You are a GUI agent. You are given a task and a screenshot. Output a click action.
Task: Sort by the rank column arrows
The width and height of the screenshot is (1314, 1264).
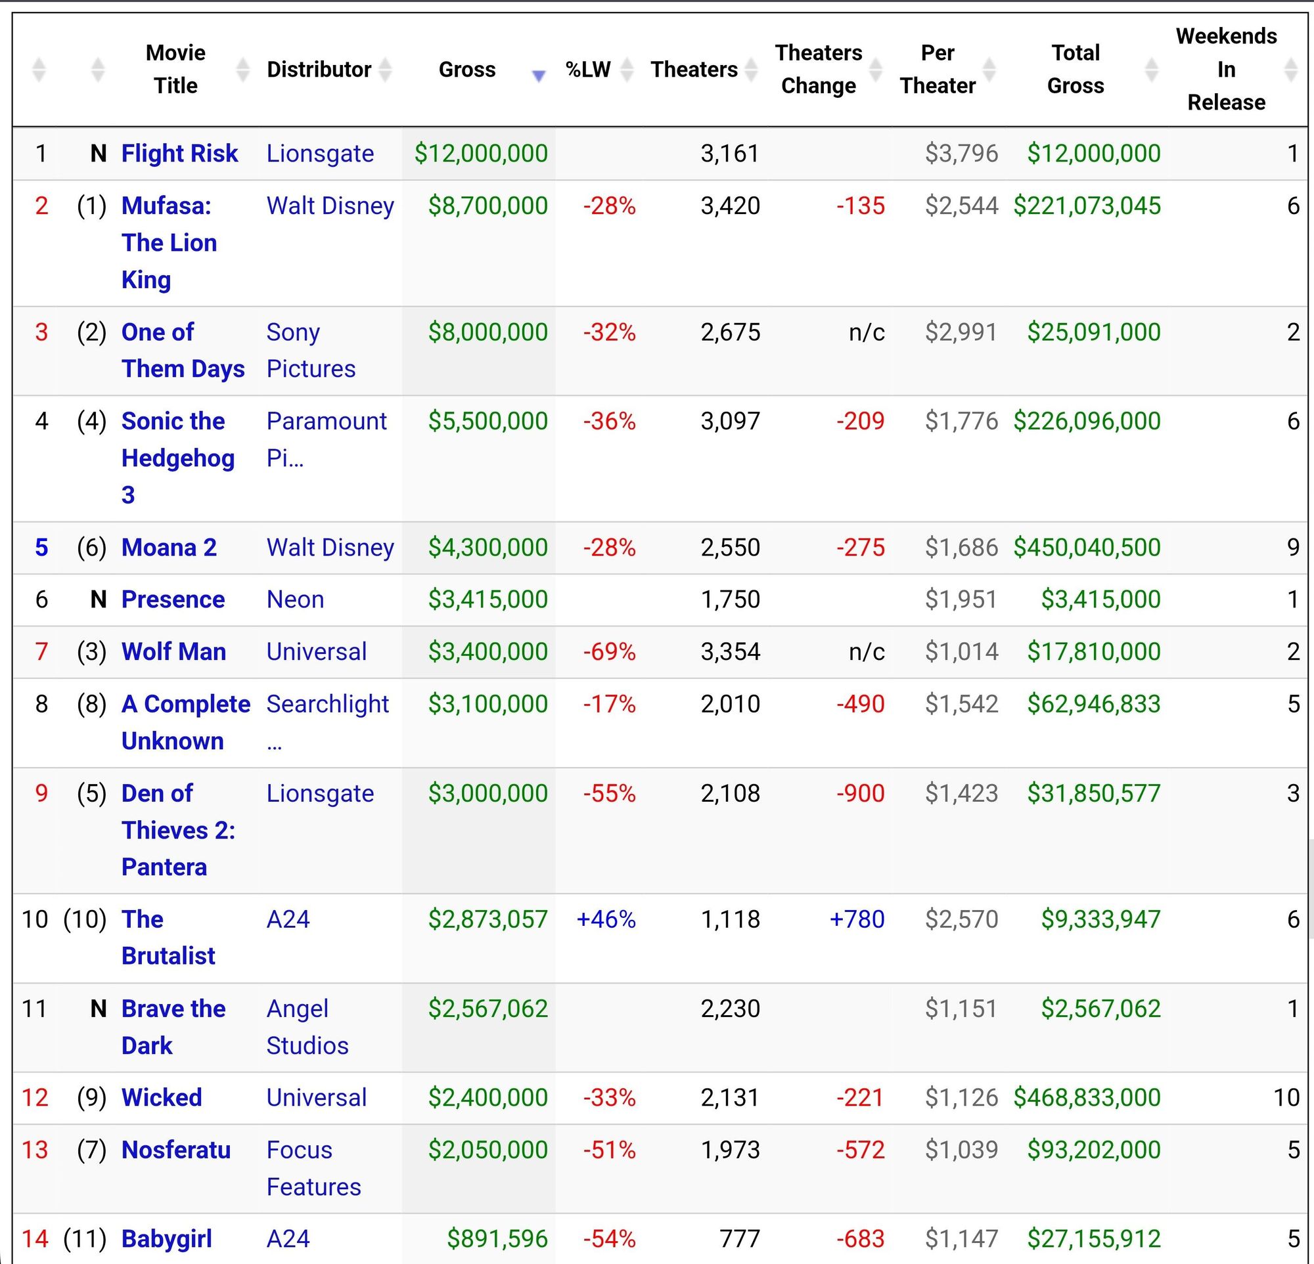tap(39, 70)
